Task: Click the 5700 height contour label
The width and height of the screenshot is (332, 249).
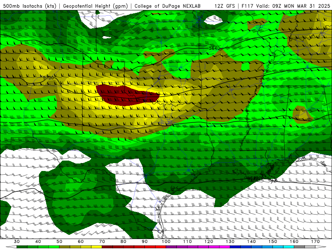Action: click(49, 78)
